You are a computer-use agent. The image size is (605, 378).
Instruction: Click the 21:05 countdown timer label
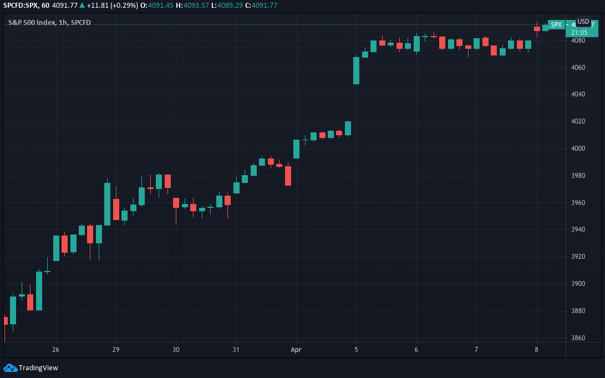click(x=579, y=32)
